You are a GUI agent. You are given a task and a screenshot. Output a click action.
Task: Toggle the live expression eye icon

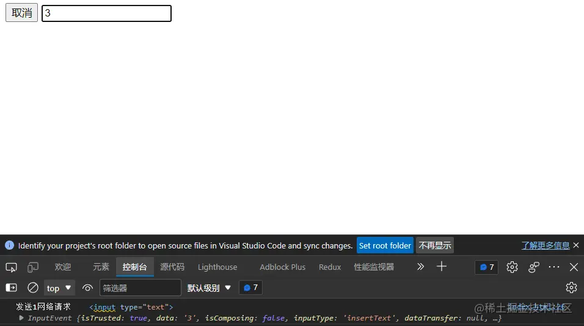(87, 288)
